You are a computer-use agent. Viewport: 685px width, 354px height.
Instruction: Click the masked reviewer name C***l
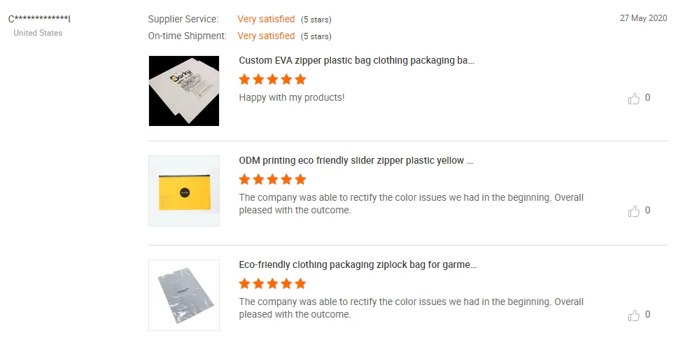[x=39, y=19]
